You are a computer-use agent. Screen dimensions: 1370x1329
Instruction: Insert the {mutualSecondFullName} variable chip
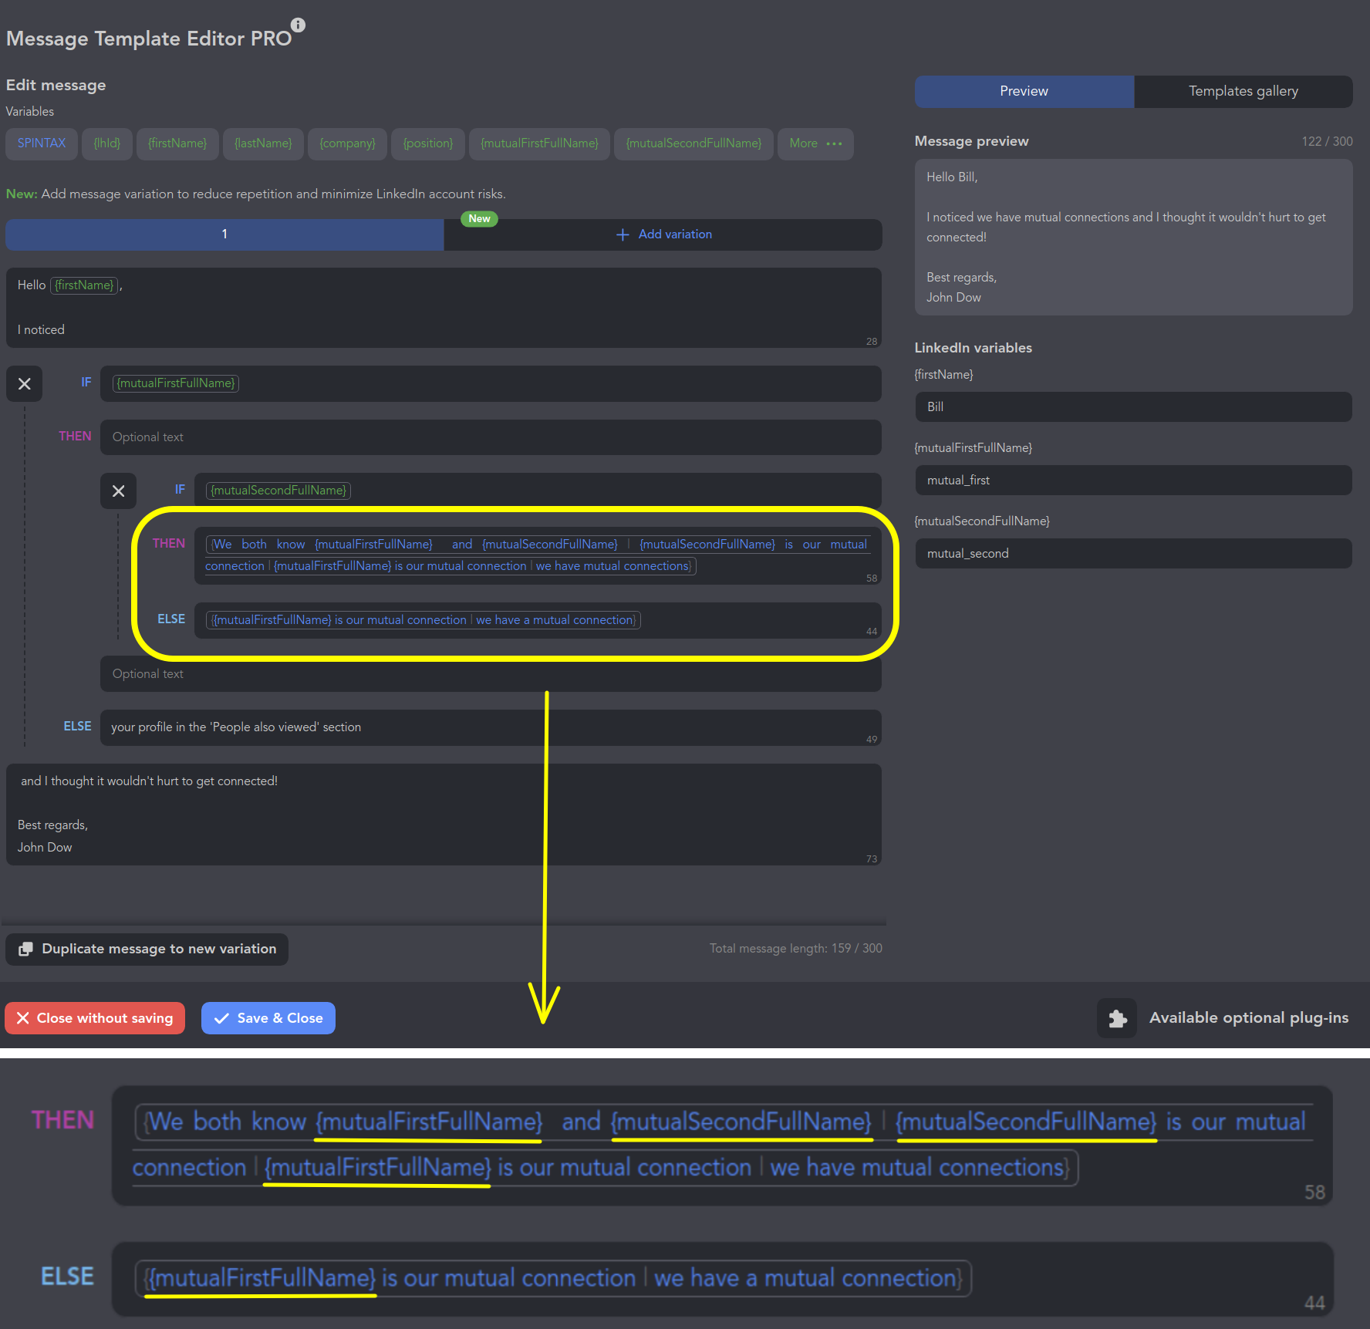(693, 143)
